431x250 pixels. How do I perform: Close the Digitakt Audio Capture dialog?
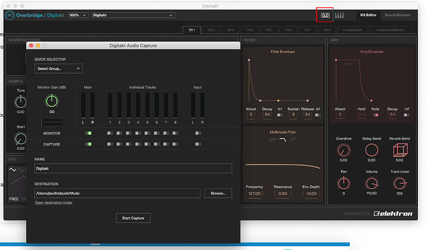click(31, 46)
